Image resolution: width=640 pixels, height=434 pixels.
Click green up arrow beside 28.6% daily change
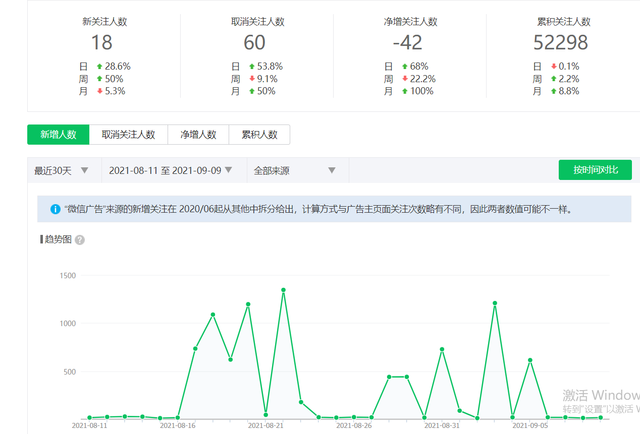coord(99,67)
